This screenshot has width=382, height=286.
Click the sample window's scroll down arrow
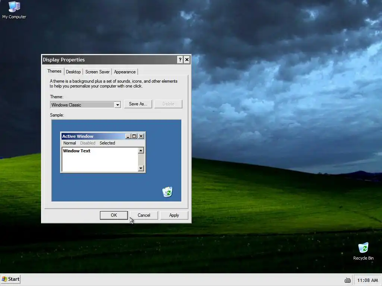141,168
